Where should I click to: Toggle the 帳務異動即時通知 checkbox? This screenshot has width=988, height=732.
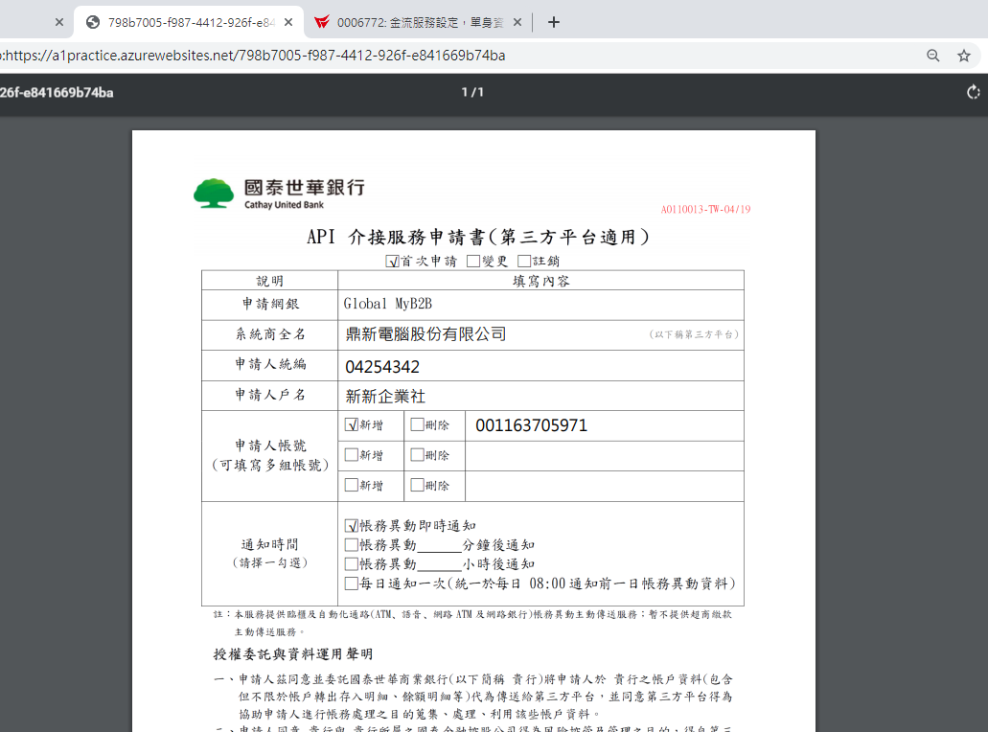pyautogui.click(x=352, y=525)
